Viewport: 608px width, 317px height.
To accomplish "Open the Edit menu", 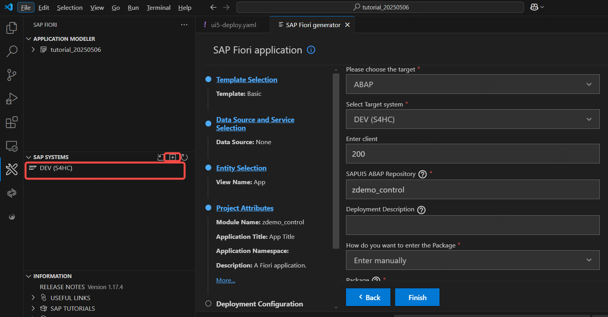I will tap(44, 7).
